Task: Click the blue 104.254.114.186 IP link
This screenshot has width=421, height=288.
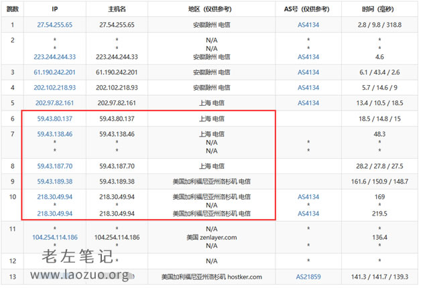Action: (x=55, y=237)
